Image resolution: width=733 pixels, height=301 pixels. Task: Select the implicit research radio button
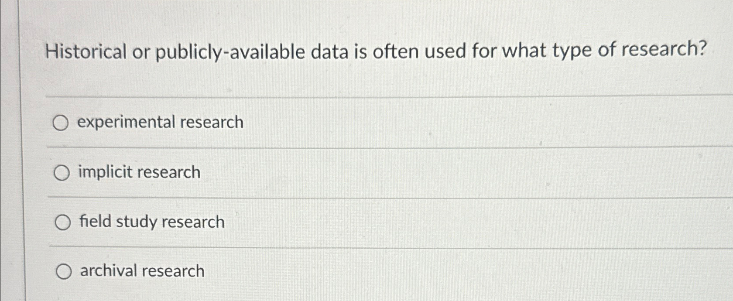(62, 172)
